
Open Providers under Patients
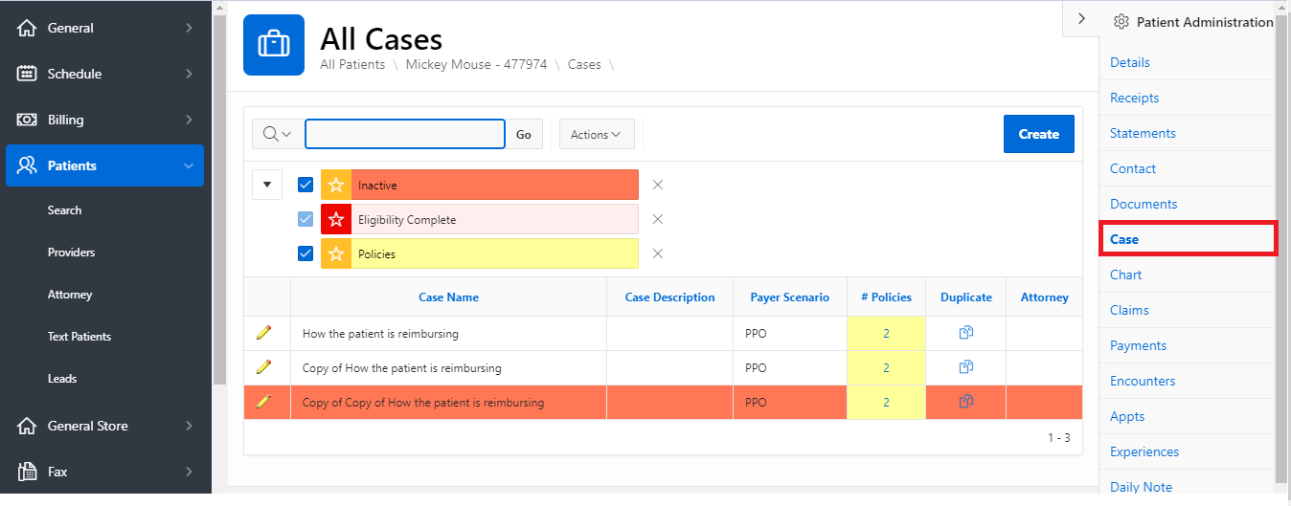[x=71, y=253]
